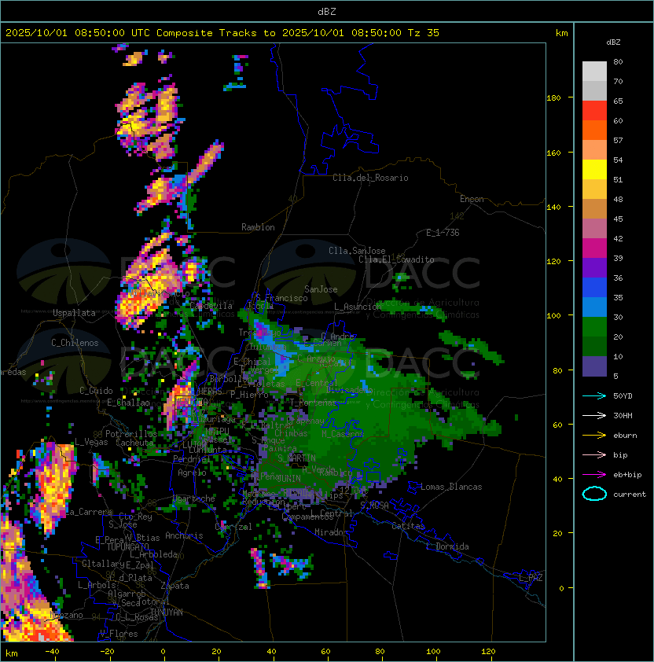654x662 pixels.
Task: Click the '180' km vertical axis tick
Action: (553, 98)
